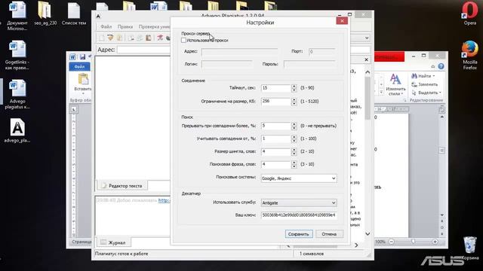Open the Opera desktop shortcut
483x271 pixels.
[x=469, y=13]
